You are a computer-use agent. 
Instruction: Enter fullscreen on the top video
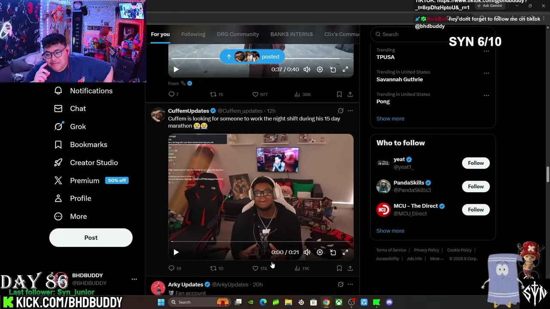(345, 69)
